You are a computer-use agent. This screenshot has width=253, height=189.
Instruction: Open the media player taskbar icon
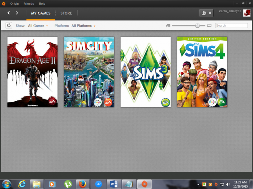[52, 184]
